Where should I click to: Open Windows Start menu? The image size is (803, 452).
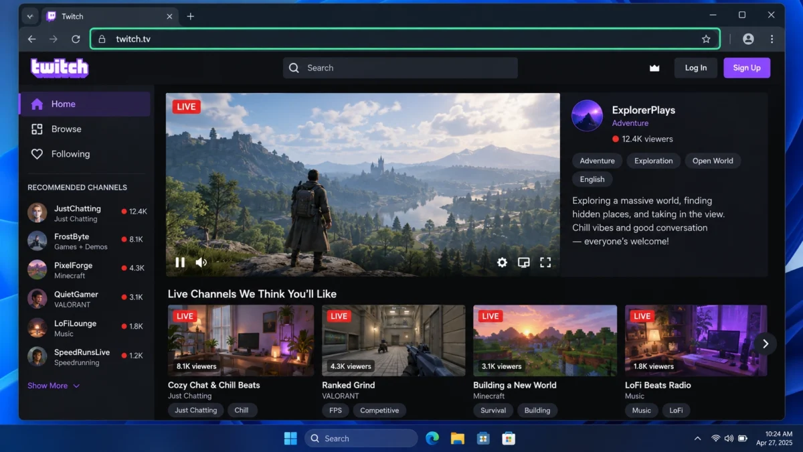click(290, 439)
